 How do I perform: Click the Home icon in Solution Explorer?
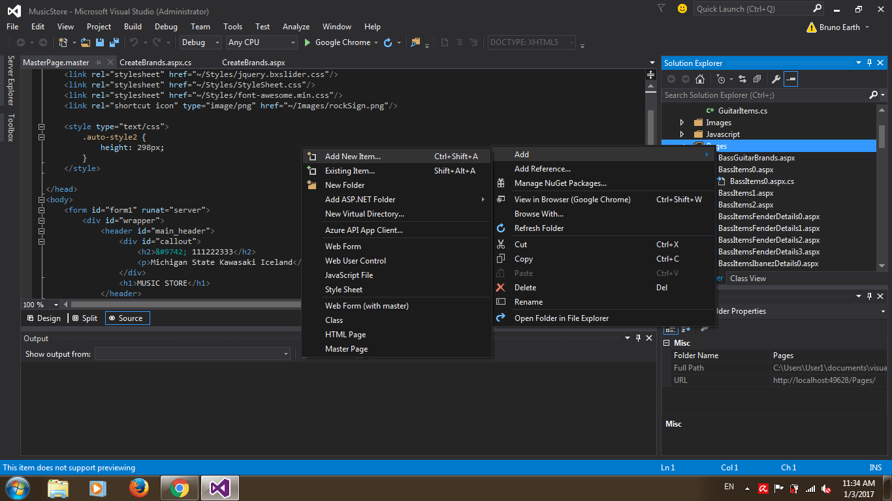tap(699, 78)
